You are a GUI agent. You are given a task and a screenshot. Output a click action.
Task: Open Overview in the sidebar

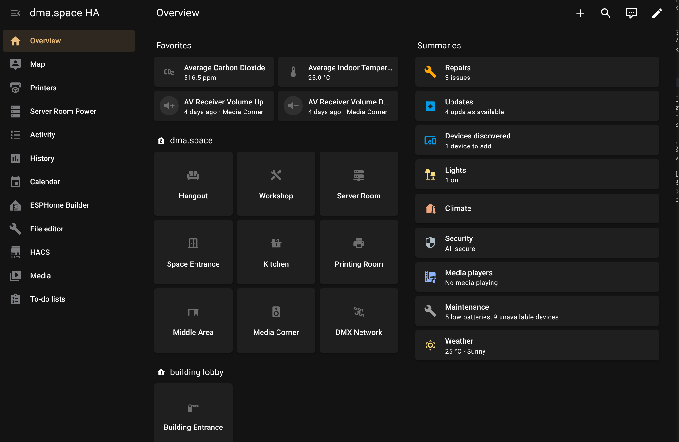point(69,41)
